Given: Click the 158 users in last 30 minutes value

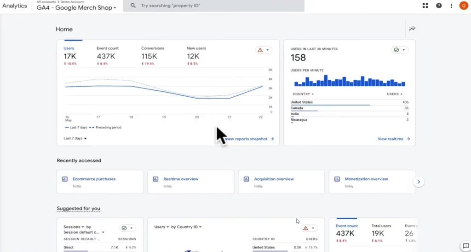Looking at the screenshot, I should click(298, 58).
